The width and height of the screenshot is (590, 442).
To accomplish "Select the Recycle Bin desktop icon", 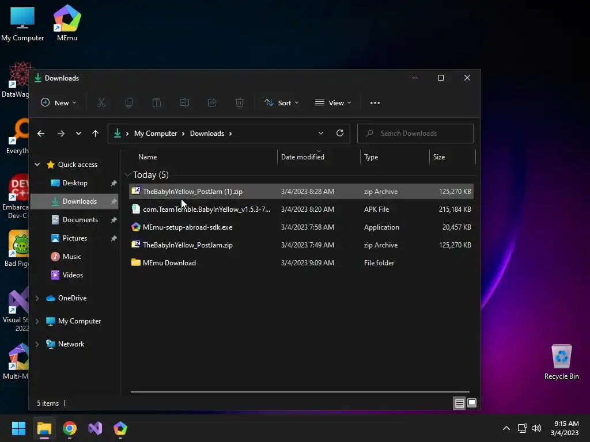I will pyautogui.click(x=561, y=362).
